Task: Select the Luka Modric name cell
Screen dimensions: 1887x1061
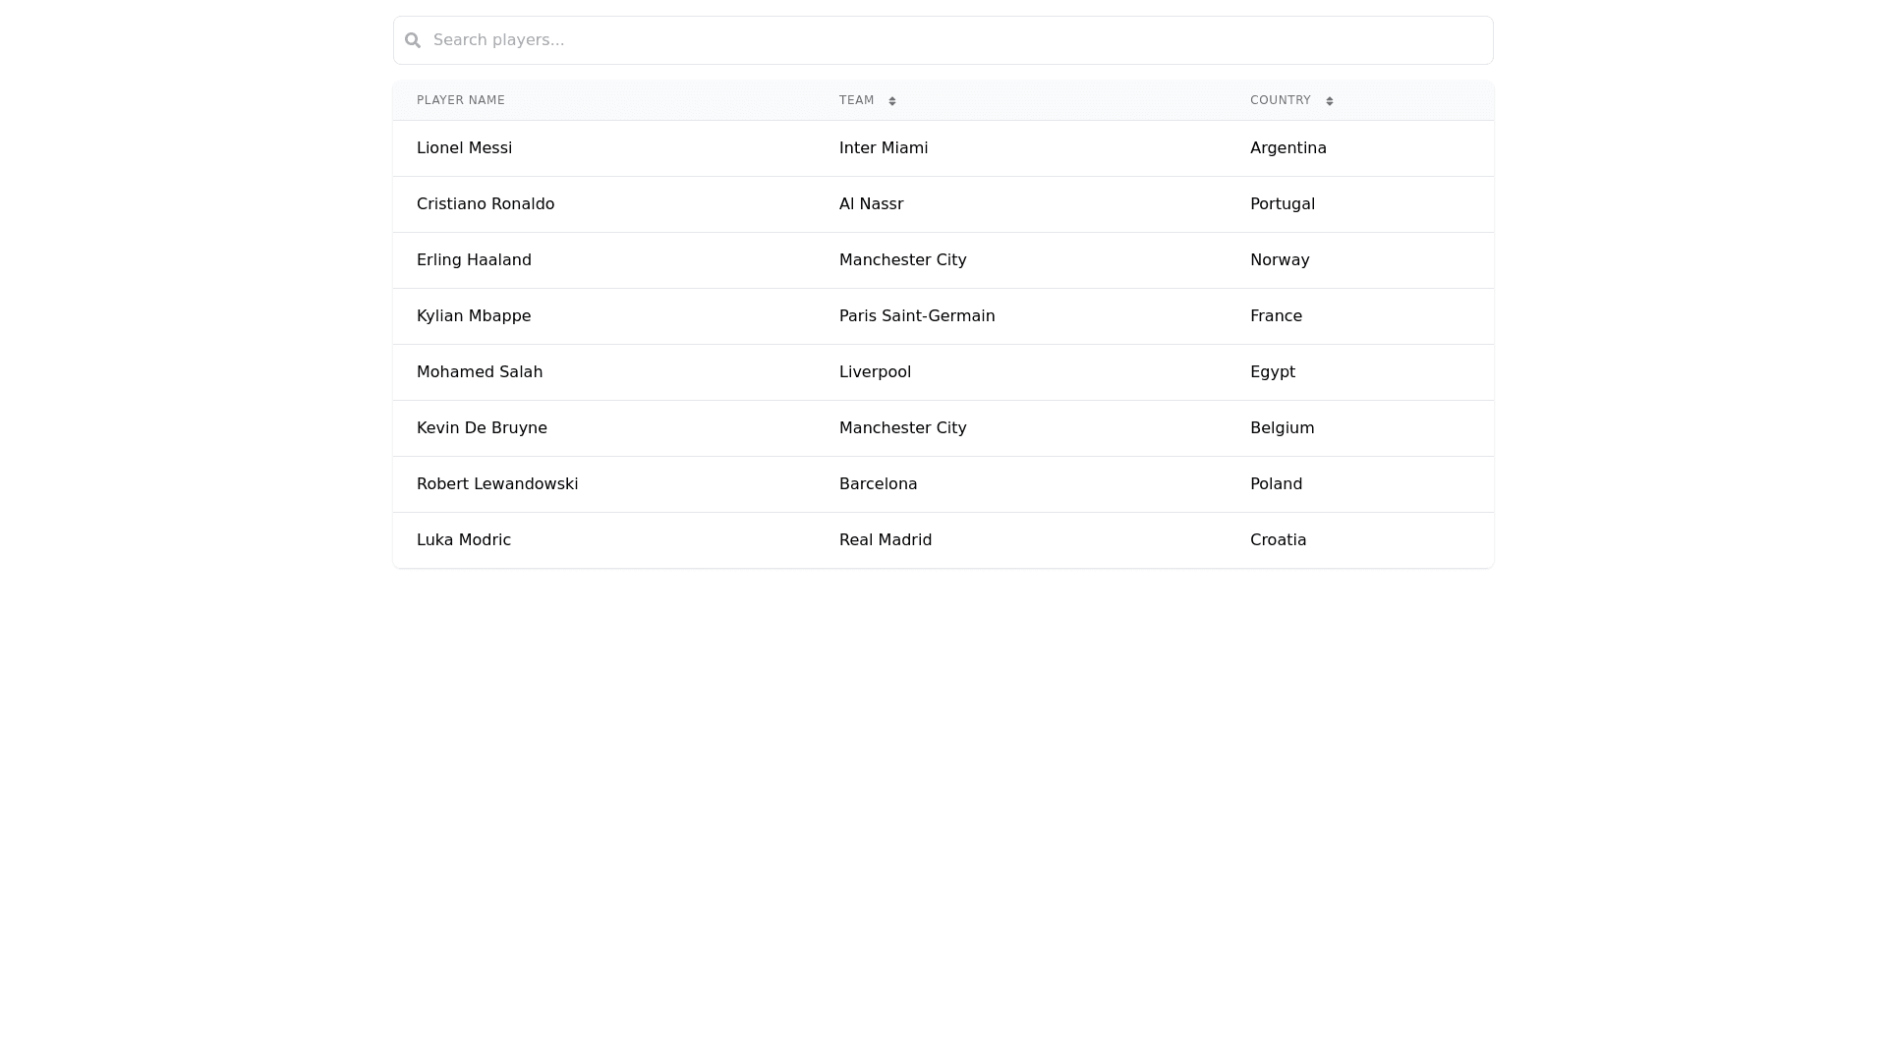Action: 464,540
